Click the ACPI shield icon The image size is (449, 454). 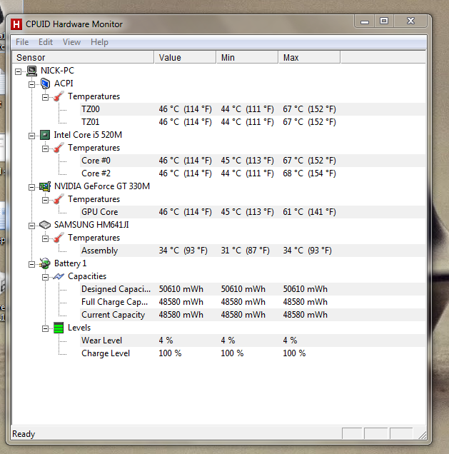click(x=45, y=84)
